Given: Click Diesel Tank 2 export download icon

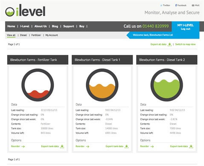Looking at the screenshot, I should 191,147.
